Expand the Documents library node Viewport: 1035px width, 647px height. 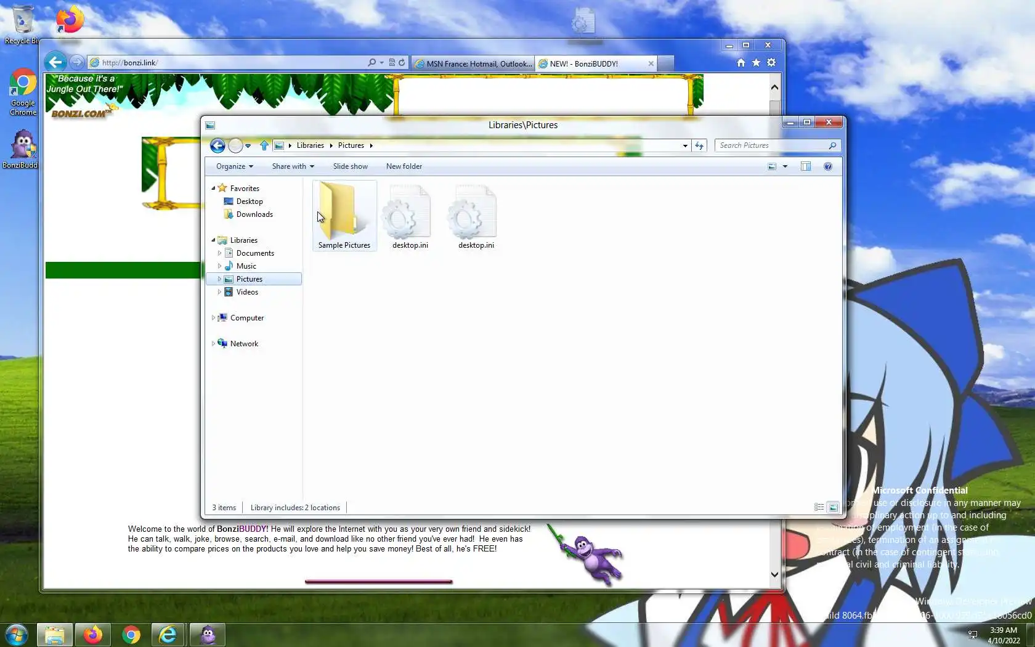pos(219,253)
